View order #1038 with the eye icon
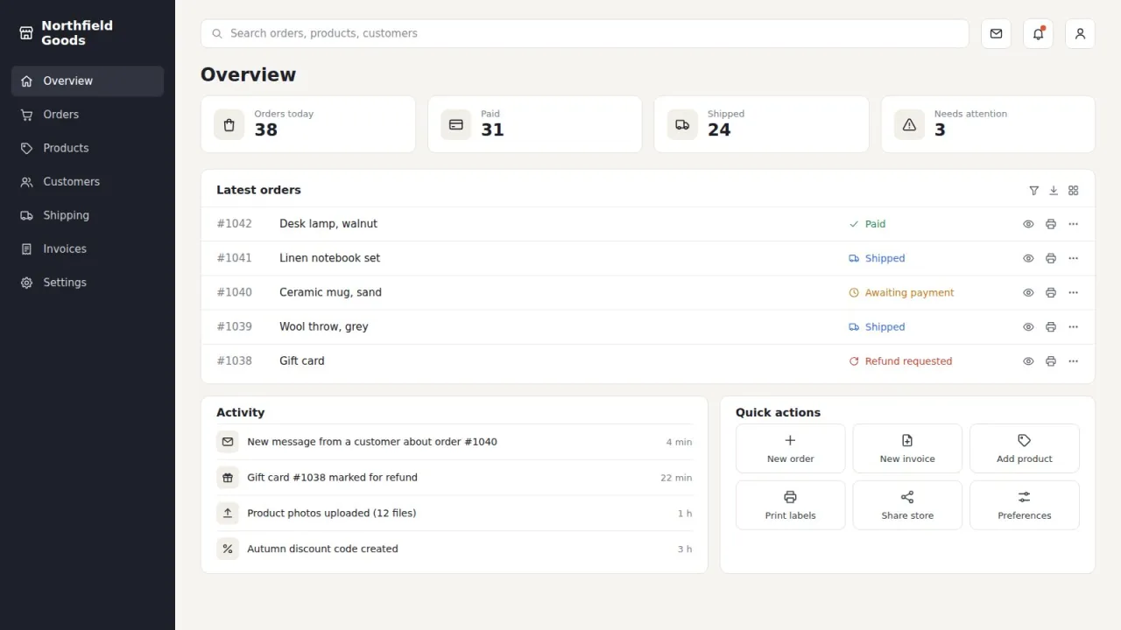The width and height of the screenshot is (1121, 630). [x=1028, y=360]
